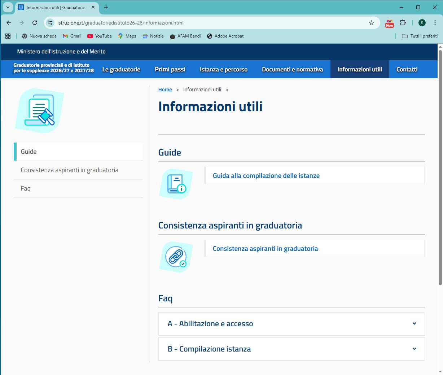Expand the B - Compilazione istanza section
Viewport: 443px width, 375px height.
[291, 349]
